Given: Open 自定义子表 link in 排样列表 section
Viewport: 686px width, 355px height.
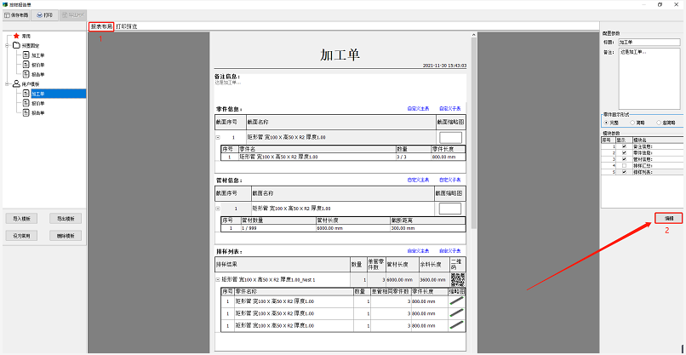Looking at the screenshot, I should pyautogui.click(x=450, y=251).
